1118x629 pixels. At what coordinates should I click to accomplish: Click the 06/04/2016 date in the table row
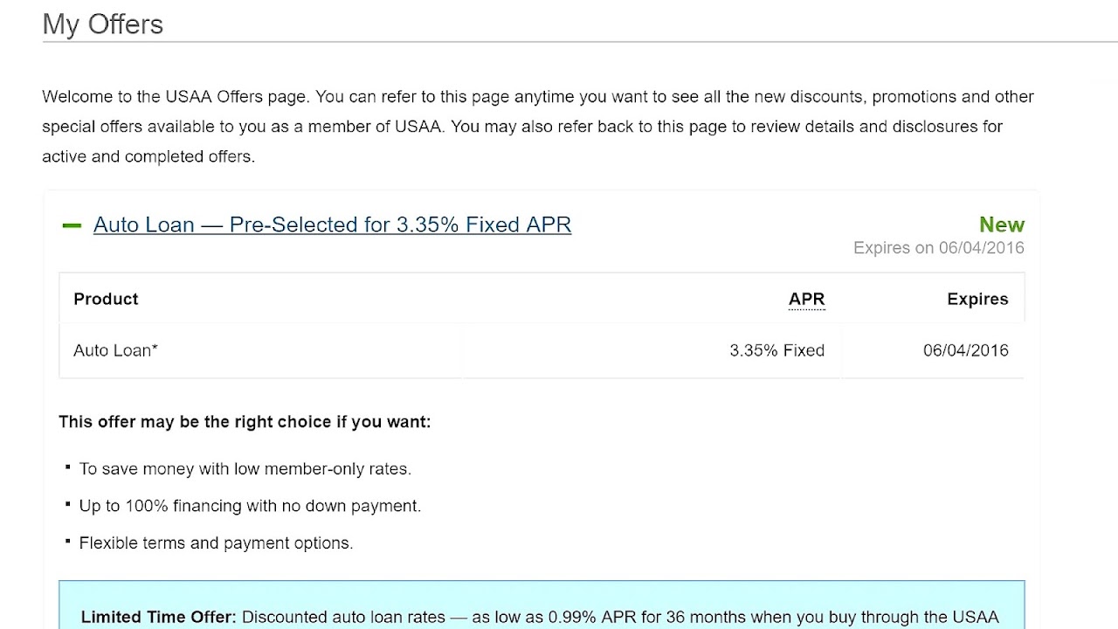coord(965,350)
